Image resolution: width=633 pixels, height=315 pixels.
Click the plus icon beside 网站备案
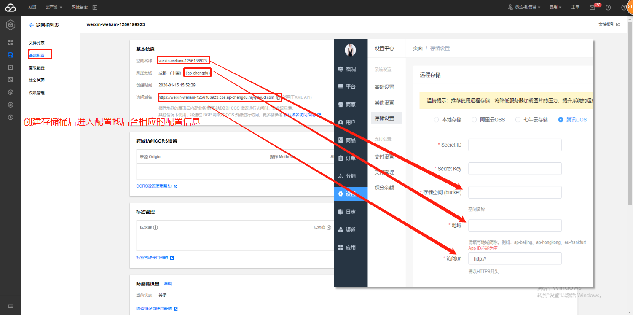coord(95,8)
